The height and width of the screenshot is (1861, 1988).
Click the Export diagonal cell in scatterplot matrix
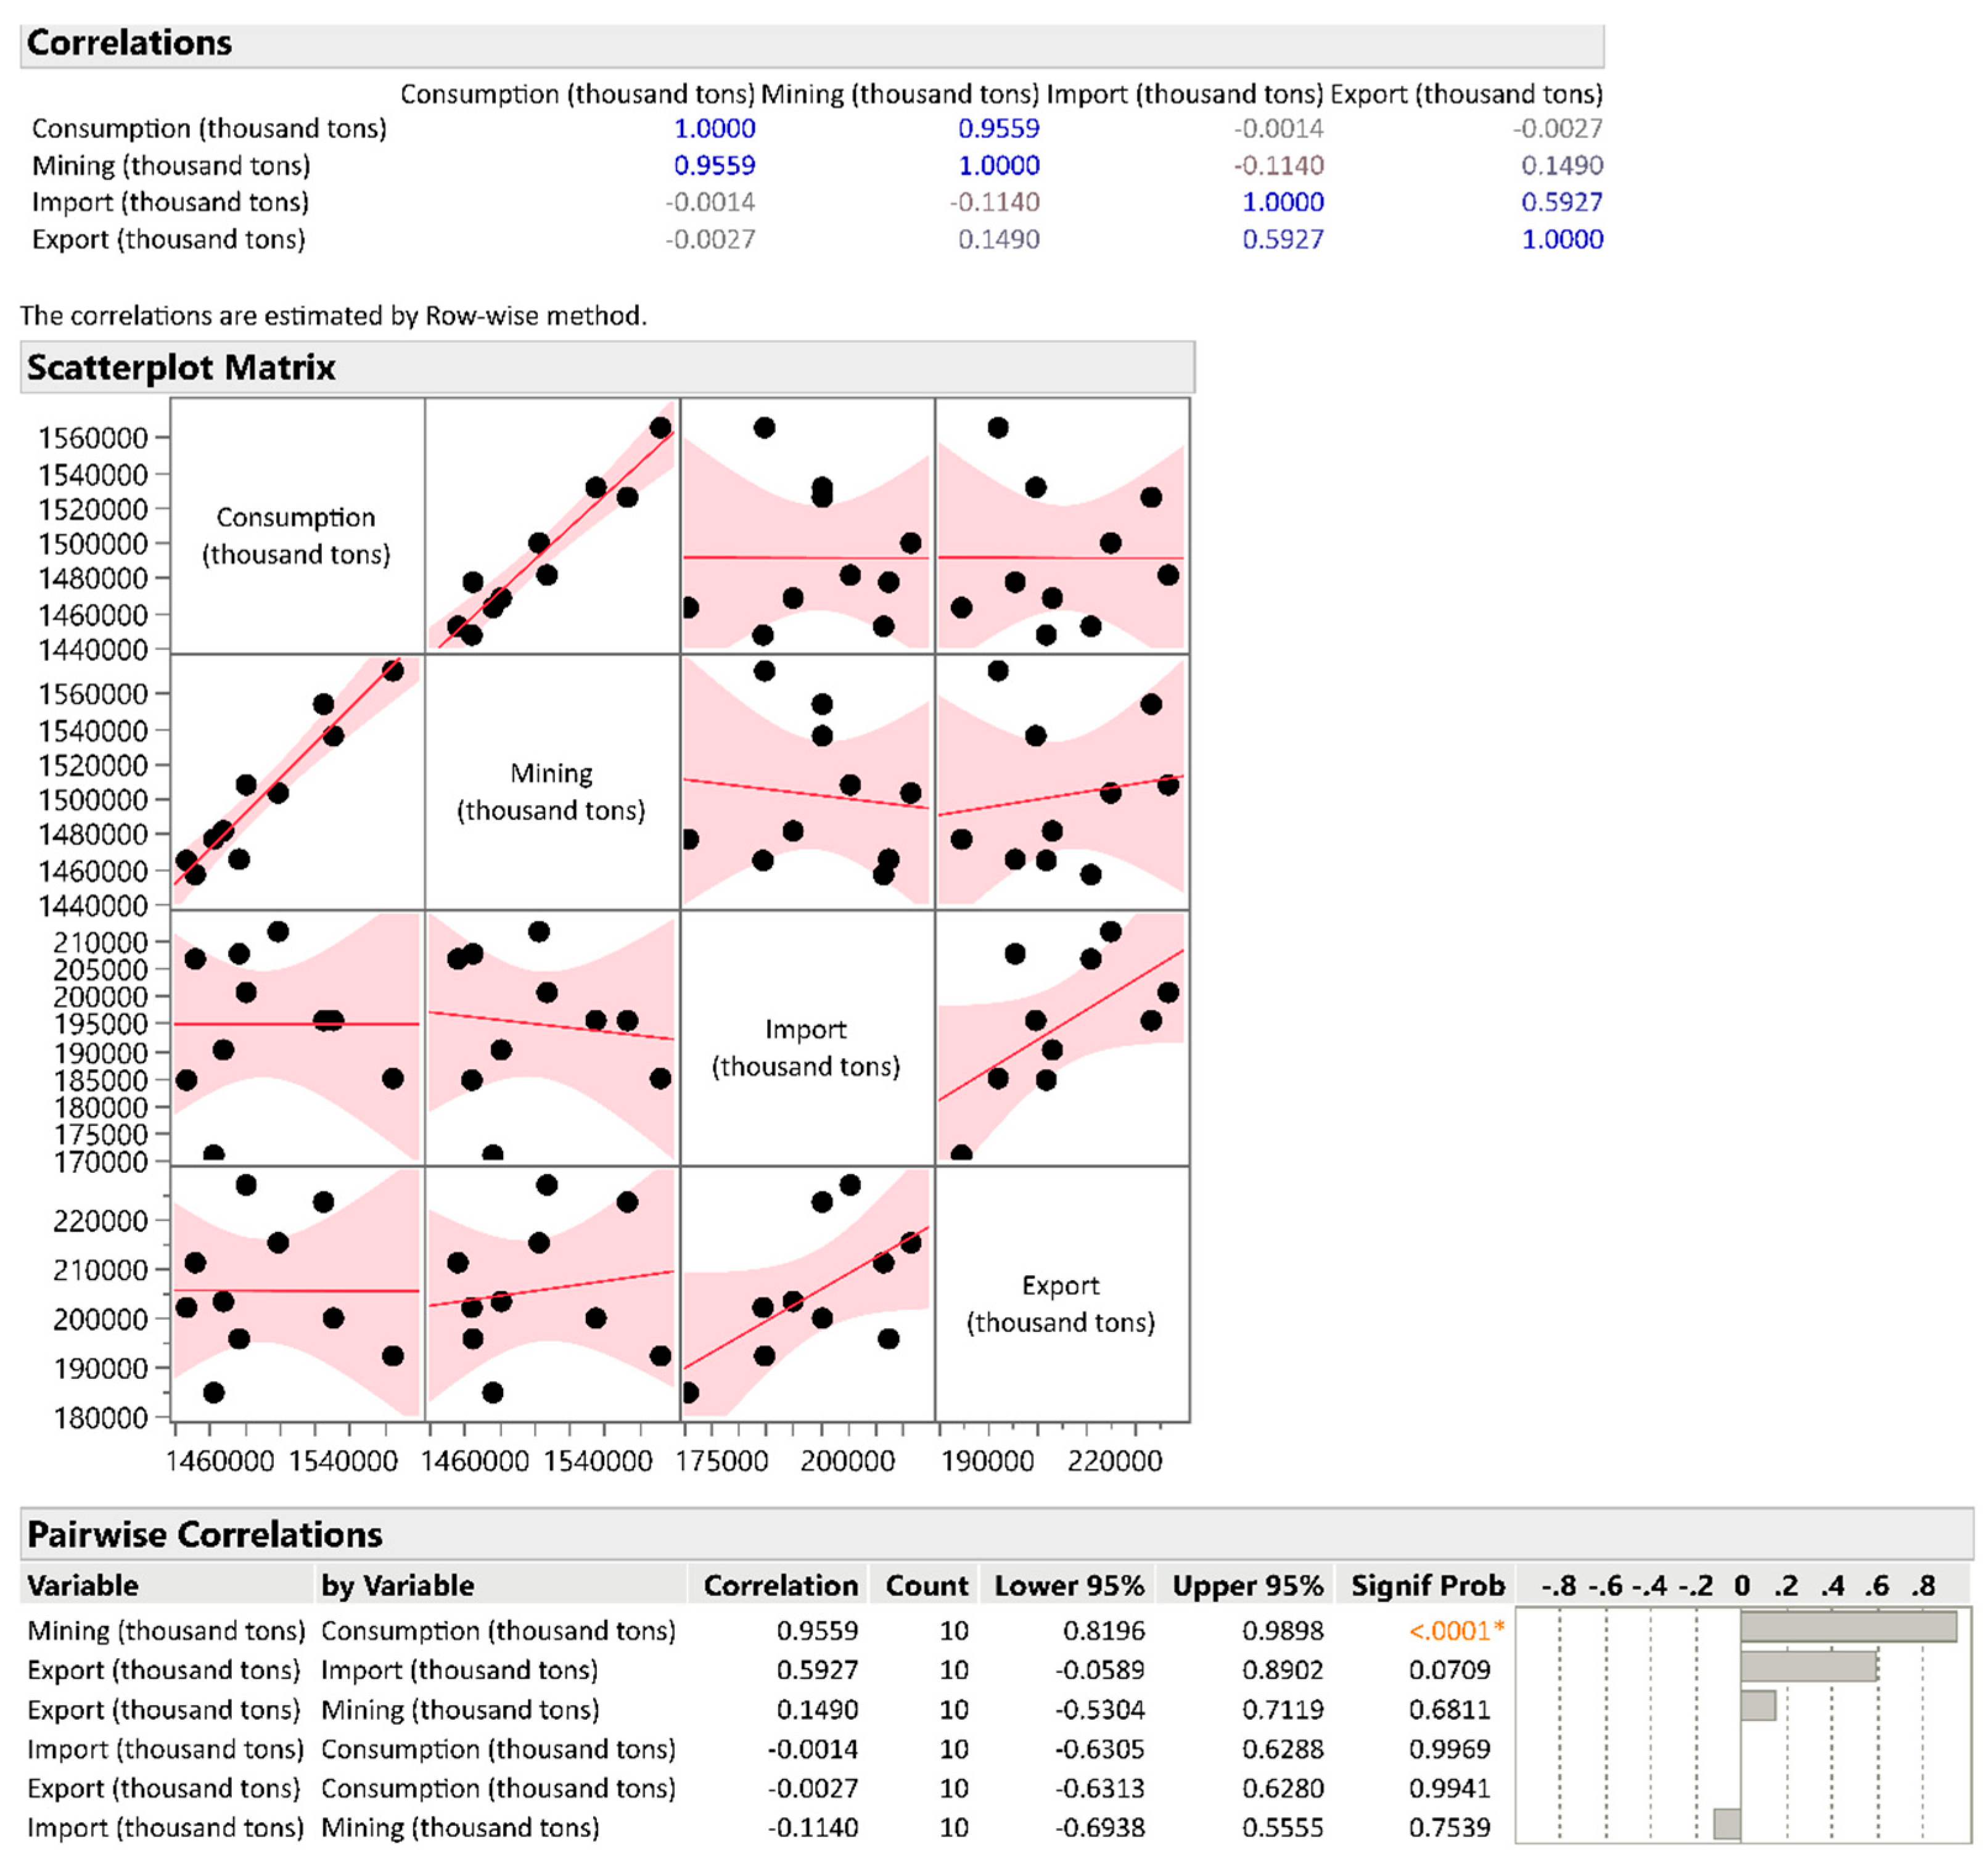(1062, 1294)
